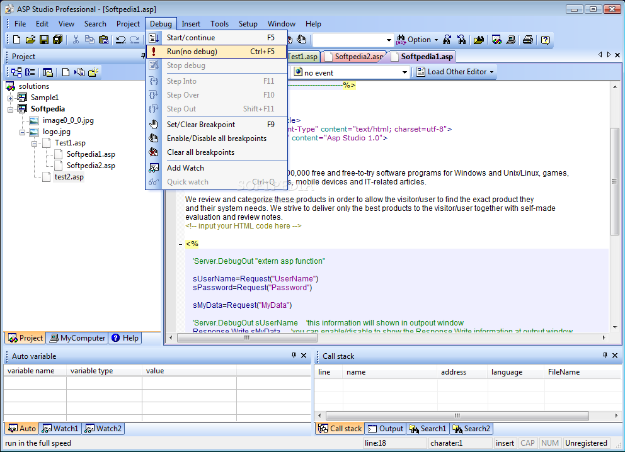Click the Find Next binoculars icon
The width and height of the screenshot is (625, 452).
click(447, 40)
